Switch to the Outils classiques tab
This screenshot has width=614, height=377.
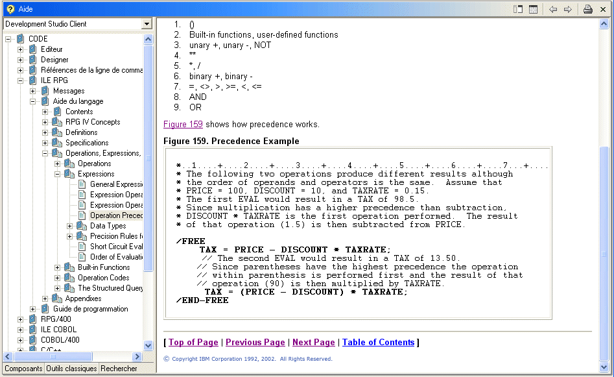pyautogui.click(x=71, y=369)
